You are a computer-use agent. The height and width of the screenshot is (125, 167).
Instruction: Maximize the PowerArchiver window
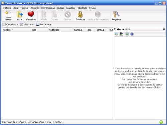click(x=160, y=3)
